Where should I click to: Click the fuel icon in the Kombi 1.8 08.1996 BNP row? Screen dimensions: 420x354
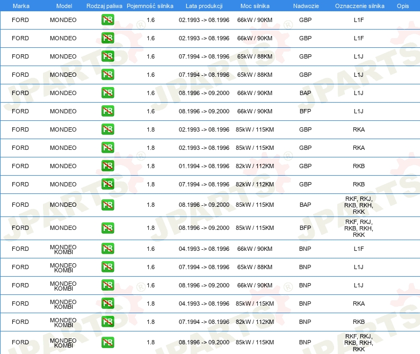pyautogui.click(x=107, y=342)
